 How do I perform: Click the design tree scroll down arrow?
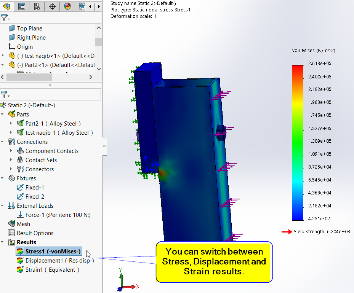pos(99,69)
